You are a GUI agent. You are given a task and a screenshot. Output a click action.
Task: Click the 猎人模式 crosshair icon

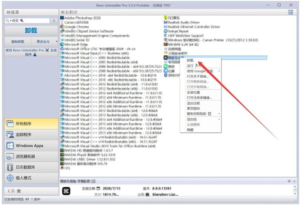[x=10, y=178]
